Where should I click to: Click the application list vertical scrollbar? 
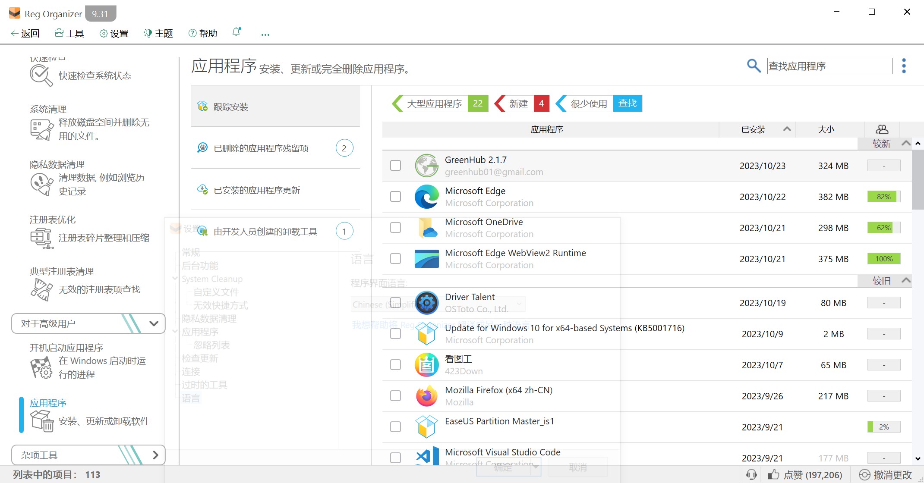pos(918,179)
